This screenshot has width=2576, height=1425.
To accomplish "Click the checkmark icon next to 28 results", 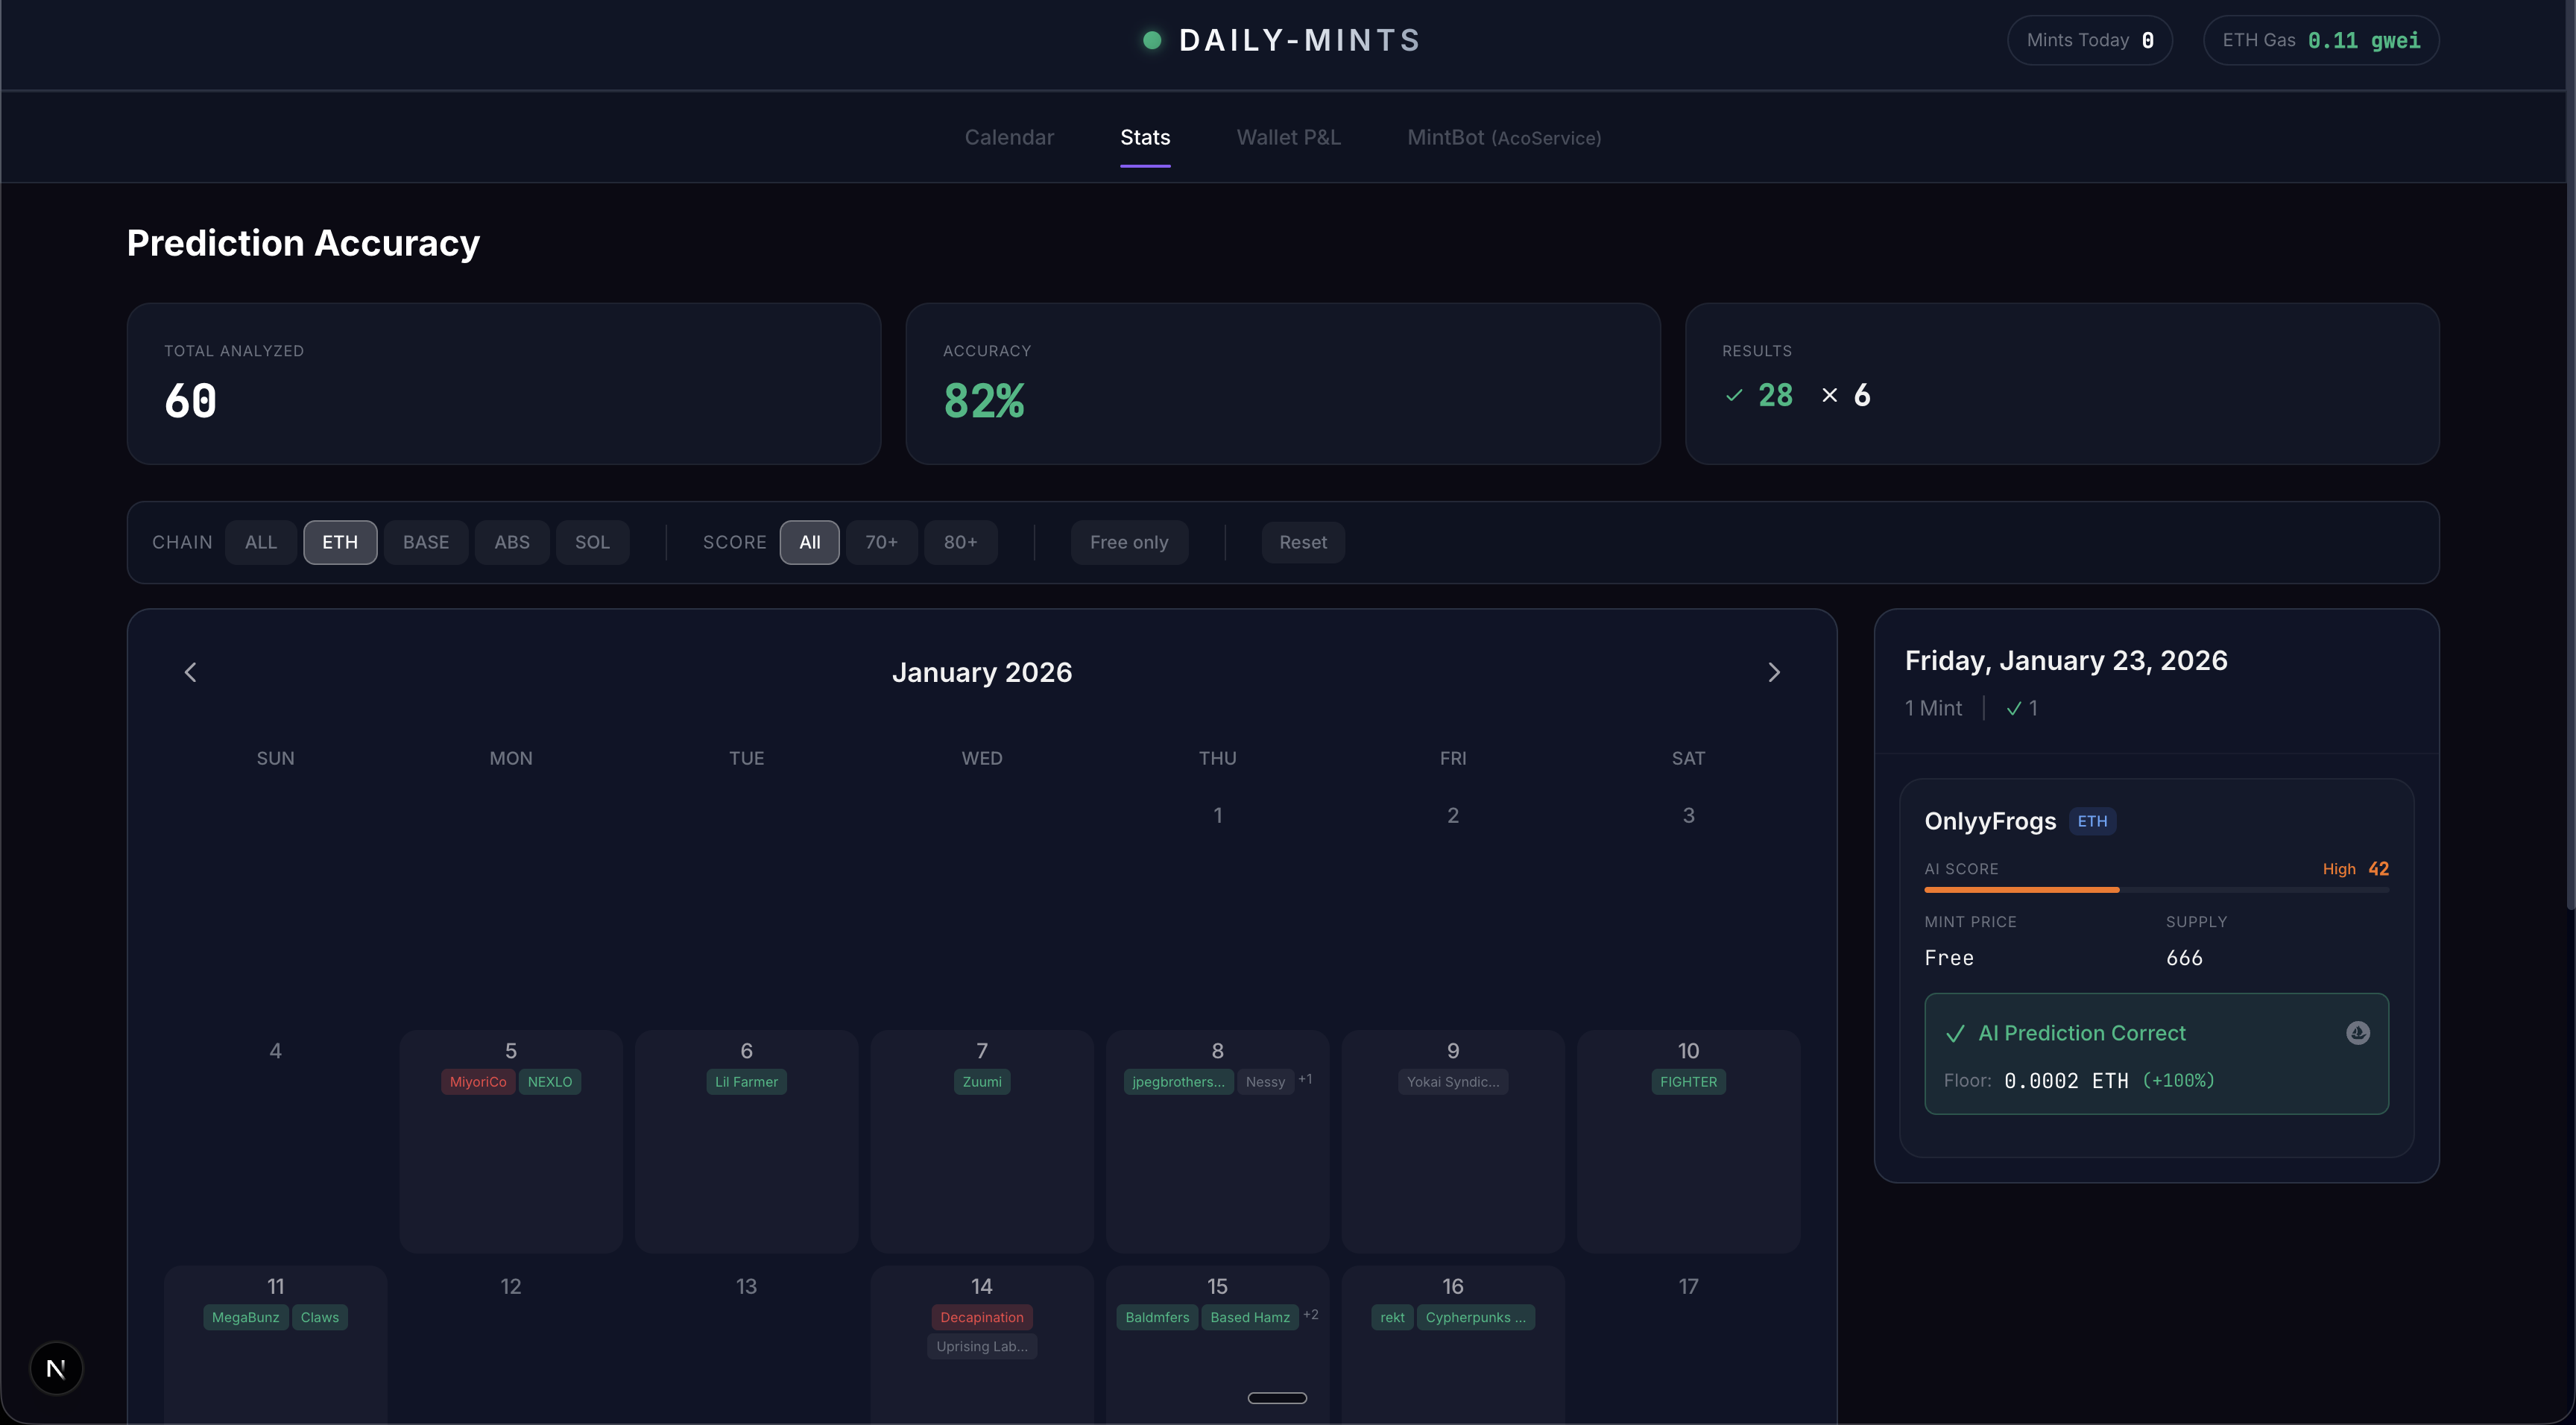I will pos(1733,395).
